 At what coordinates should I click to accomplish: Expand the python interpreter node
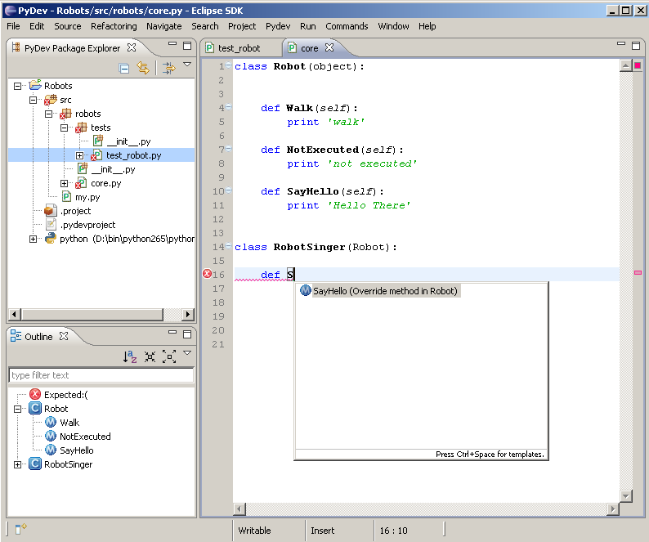click(x=34, y=239)
